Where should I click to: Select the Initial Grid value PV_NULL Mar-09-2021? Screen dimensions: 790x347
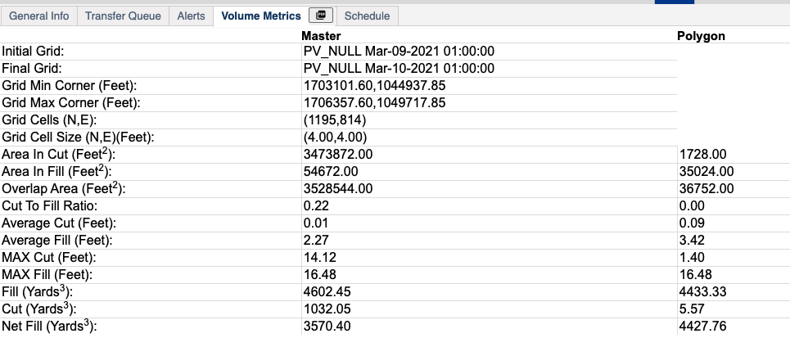click(x=399, y=52)
